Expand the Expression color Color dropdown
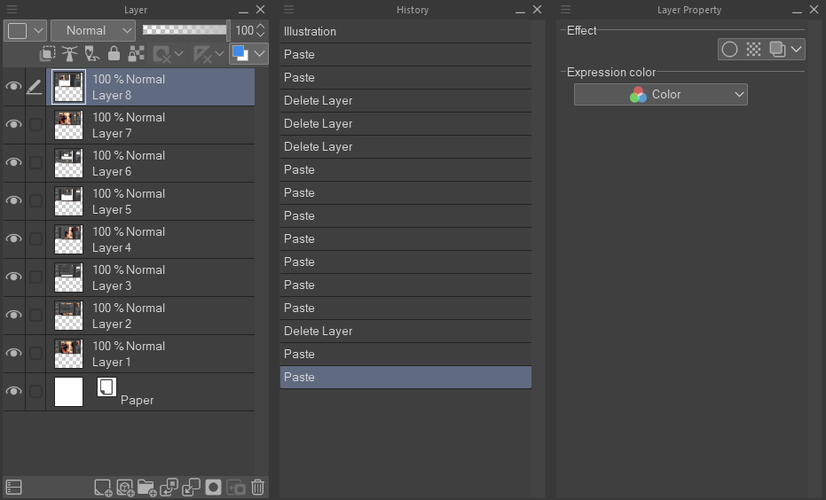 point(661,95)
